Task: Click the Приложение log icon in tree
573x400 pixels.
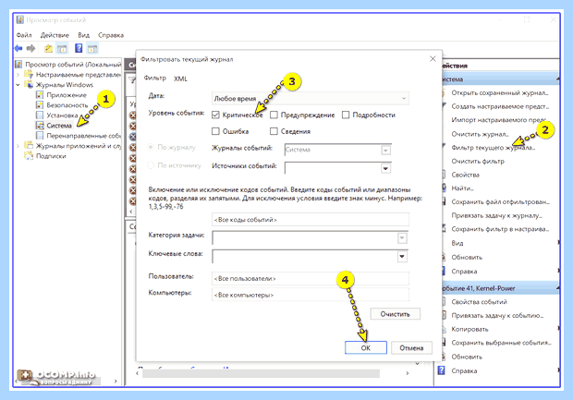Action: [40, 95]
